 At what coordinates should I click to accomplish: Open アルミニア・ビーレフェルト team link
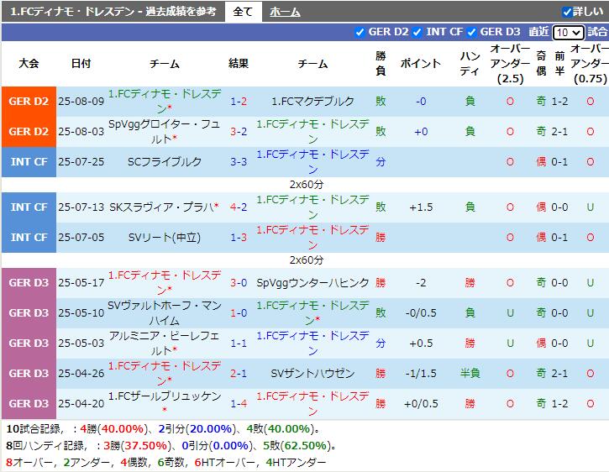[x=165, y=344]
